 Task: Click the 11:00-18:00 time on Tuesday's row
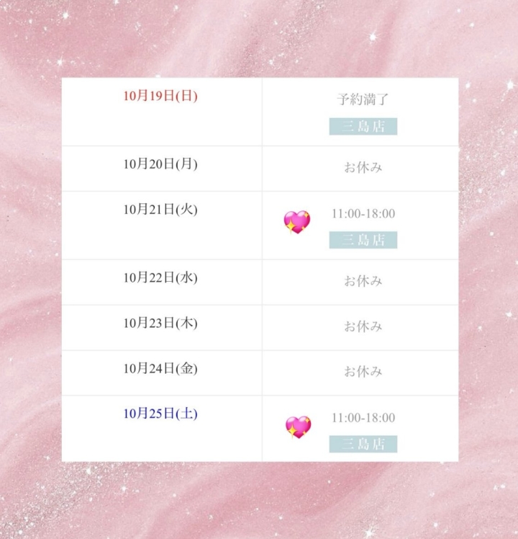tap(363, 214)
